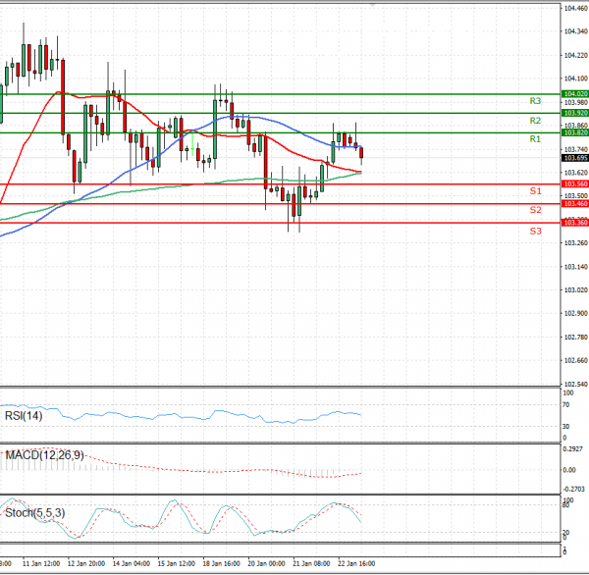Select the black 103.695 current price tag

pos(575,158)
